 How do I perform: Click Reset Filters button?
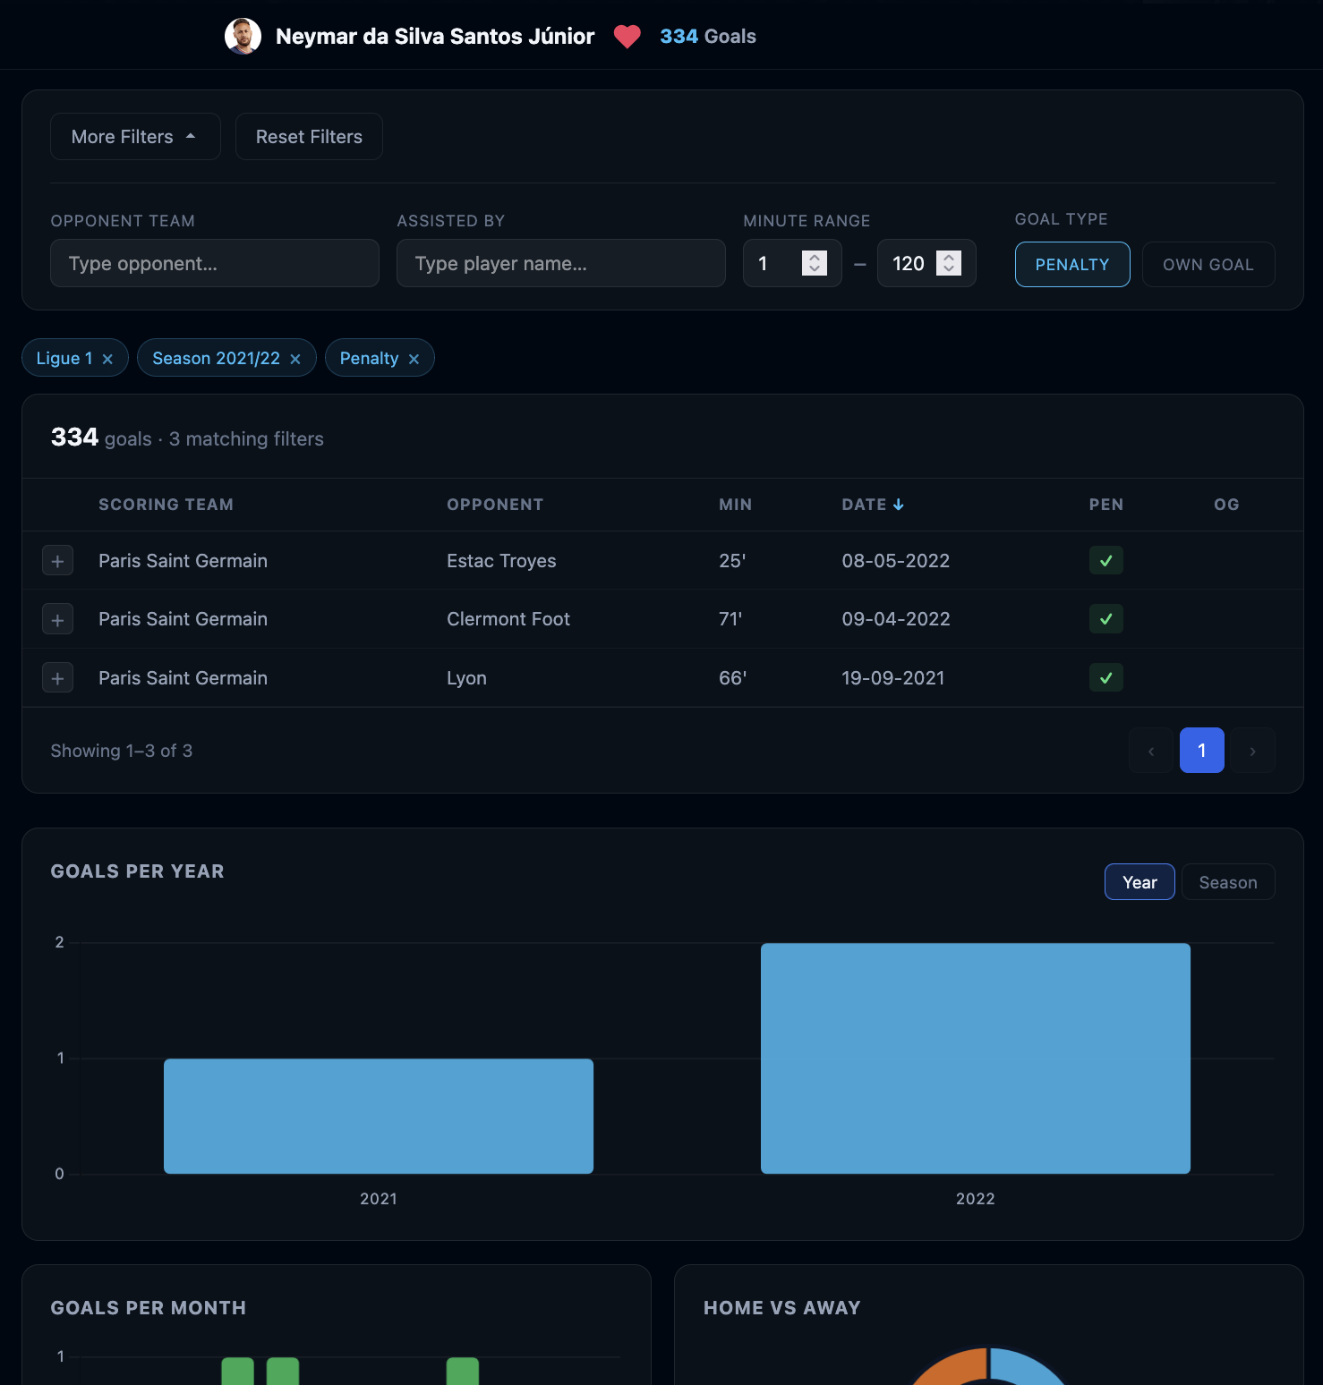(x=309, y=137)
